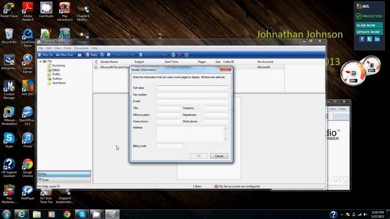Image resolution: width=390 pixels, height=219 pixels.
Task: Open the View menu
Action: (x=58, y=48)
